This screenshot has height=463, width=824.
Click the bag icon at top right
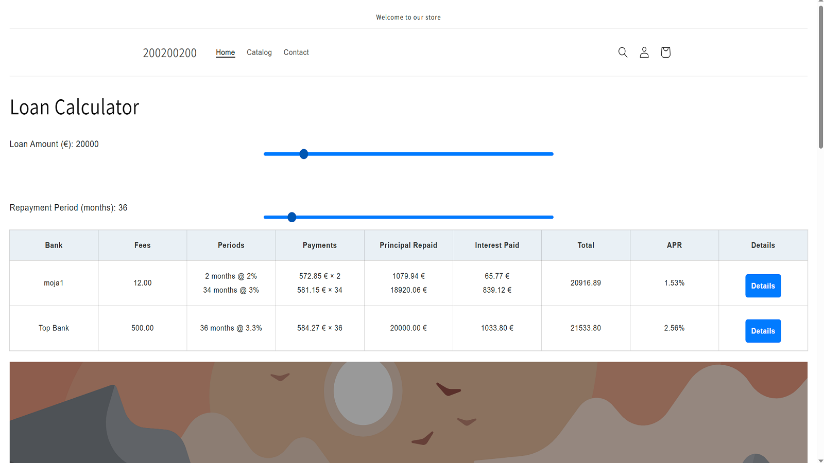click(x=665, y=52)
